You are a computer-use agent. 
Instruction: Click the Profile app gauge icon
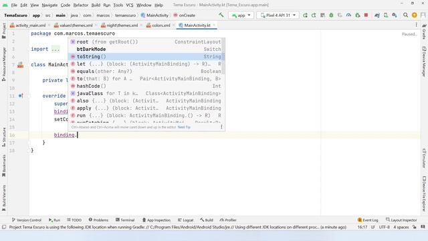click(348, 15)
